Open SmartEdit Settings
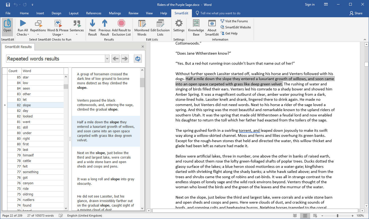This screenshot has height=219, width=369. [x=179, y=27]
